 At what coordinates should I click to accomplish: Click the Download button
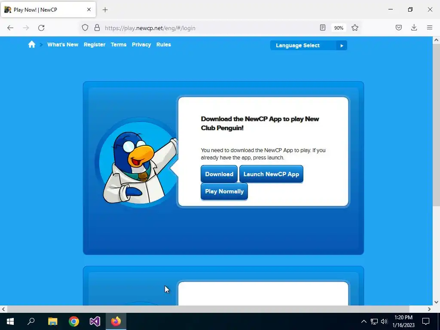tap(219, 174)
